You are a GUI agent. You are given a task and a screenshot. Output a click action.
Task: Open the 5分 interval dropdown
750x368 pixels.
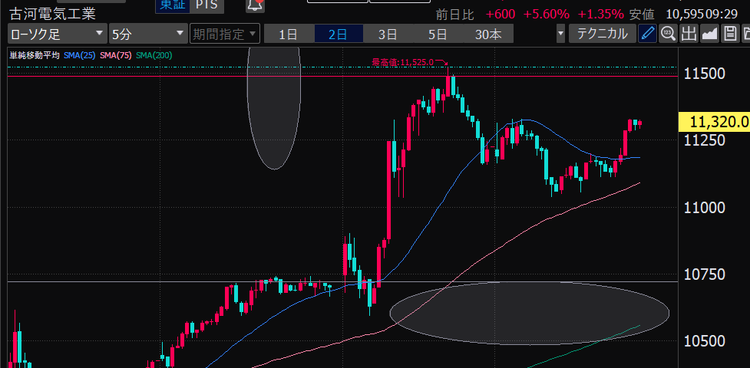(147, 34)
